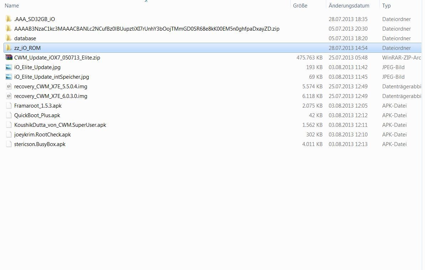This screenshot has width=425, height=270.
Task: Click the 4.011 KB size value
Action: (x=313, y=144)
